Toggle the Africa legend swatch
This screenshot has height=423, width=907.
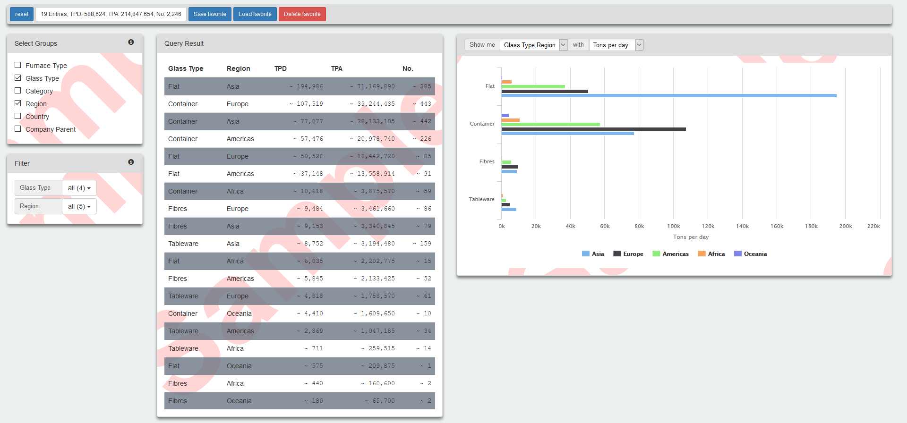point(702,254)
